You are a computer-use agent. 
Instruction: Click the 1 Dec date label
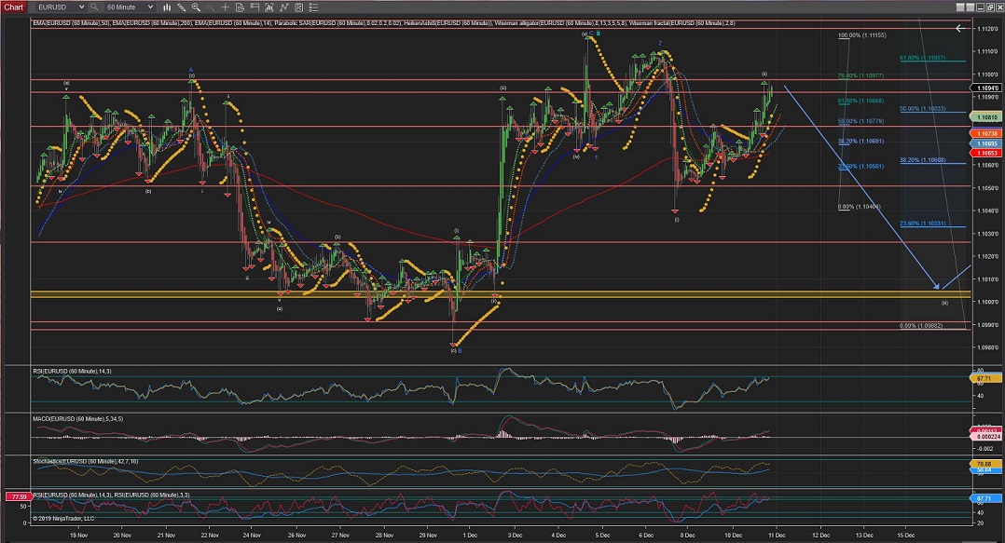coord(471,536)
